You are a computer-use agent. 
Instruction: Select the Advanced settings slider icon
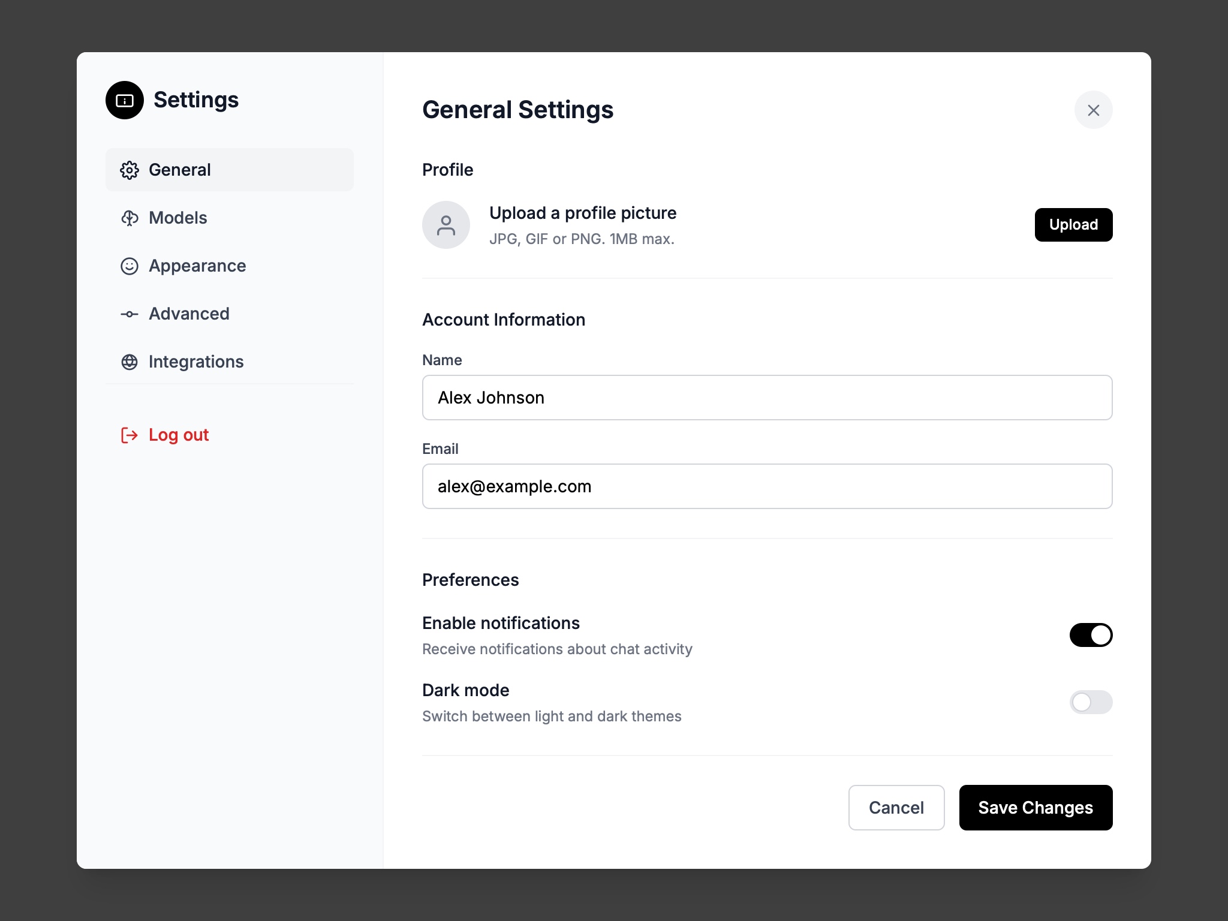(x=130, y=314)
